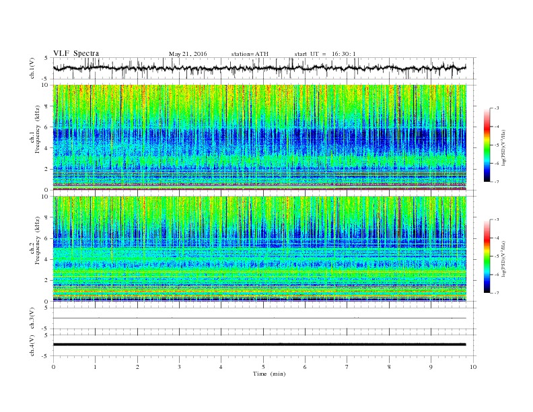The height and width of the screenshot is (412, 533).
Task: Click the "0" tick on time axis
Action: click(53, 367)
